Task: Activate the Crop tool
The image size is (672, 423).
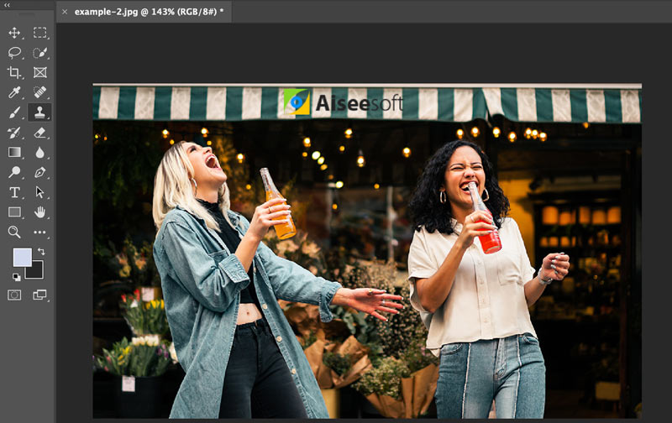Action: (14, 72)
